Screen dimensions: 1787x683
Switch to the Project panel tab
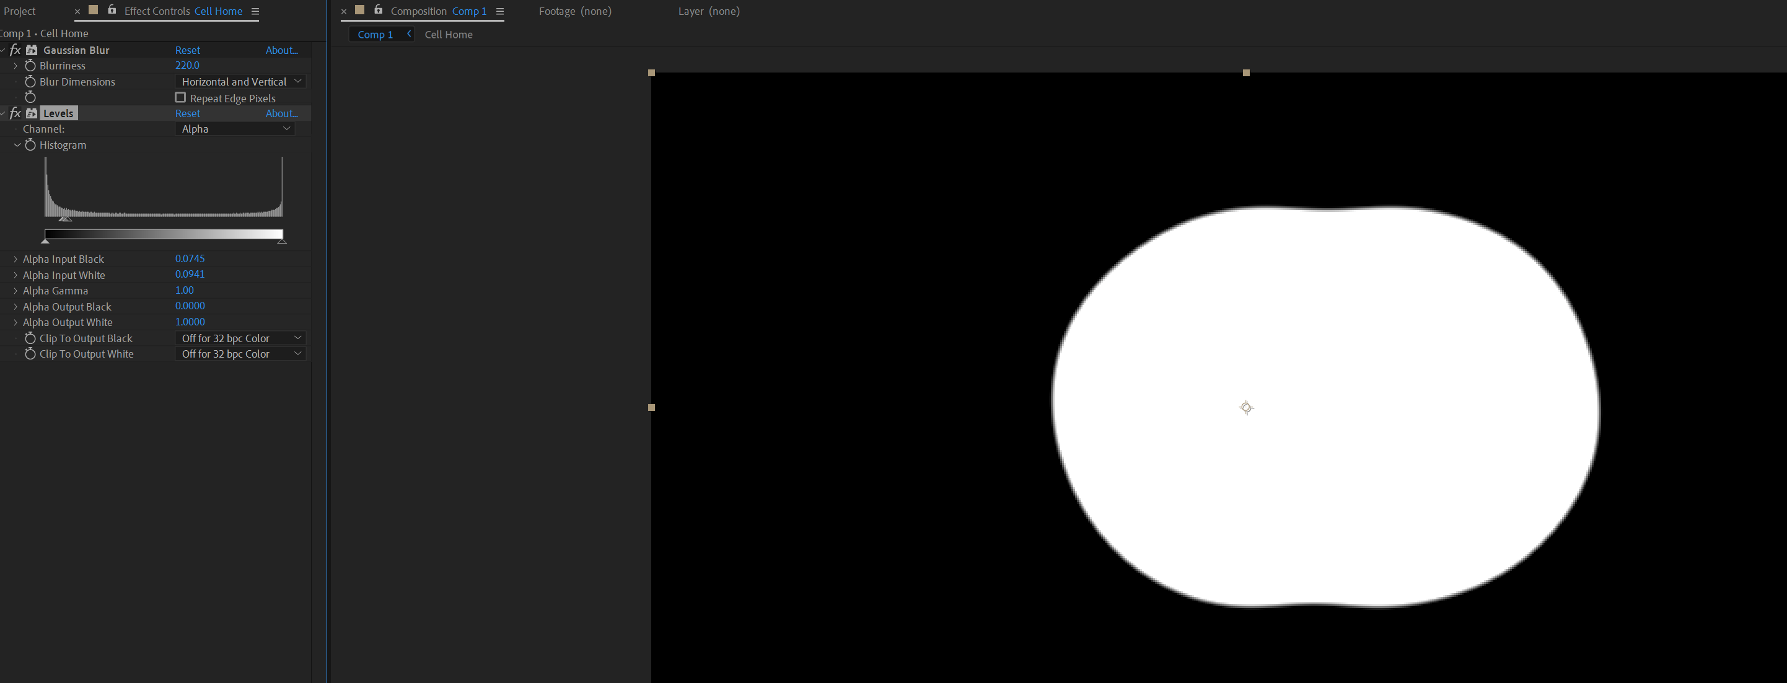(19, 11)
